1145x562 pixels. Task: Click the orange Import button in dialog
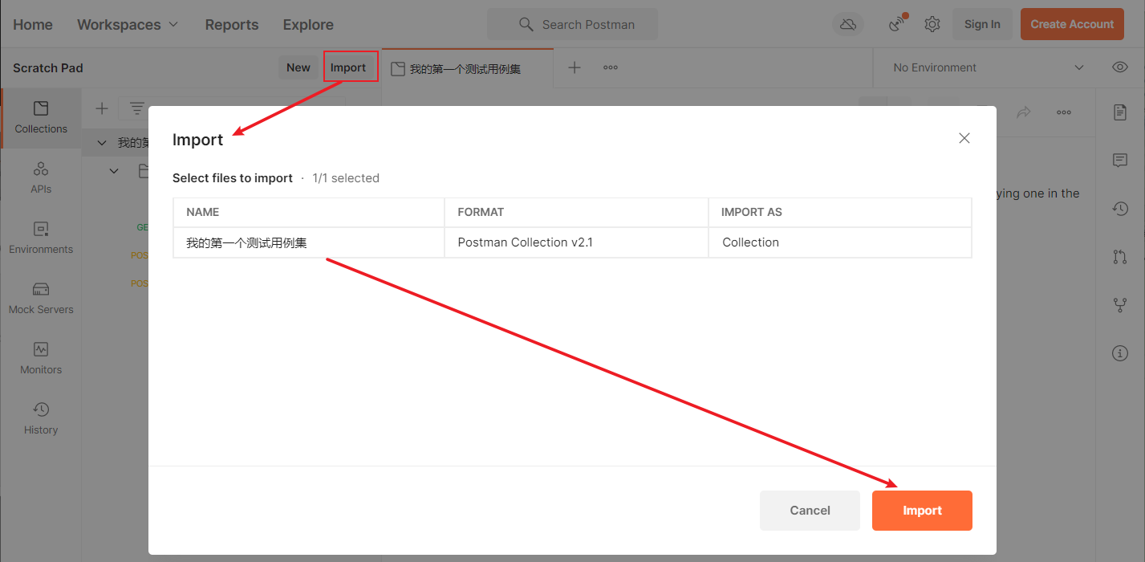(x=922, y=511)
